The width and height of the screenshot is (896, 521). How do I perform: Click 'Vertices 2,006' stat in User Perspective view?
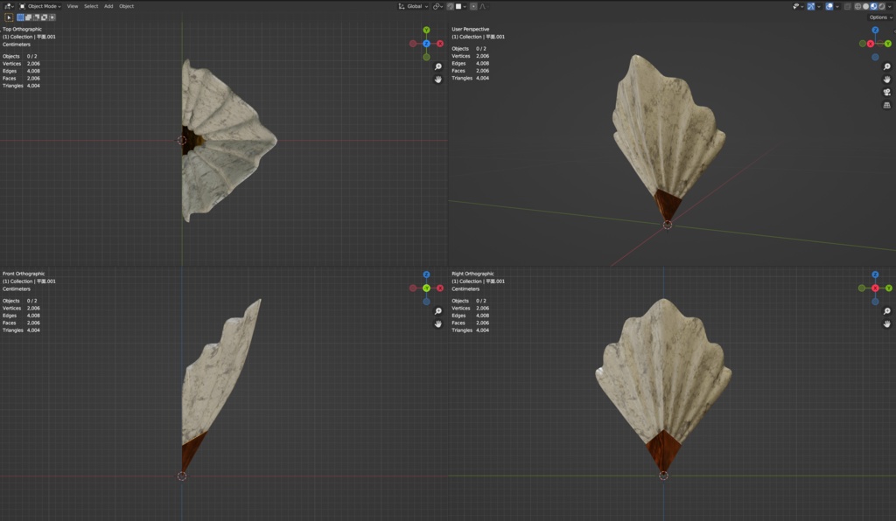pos(470,57)
